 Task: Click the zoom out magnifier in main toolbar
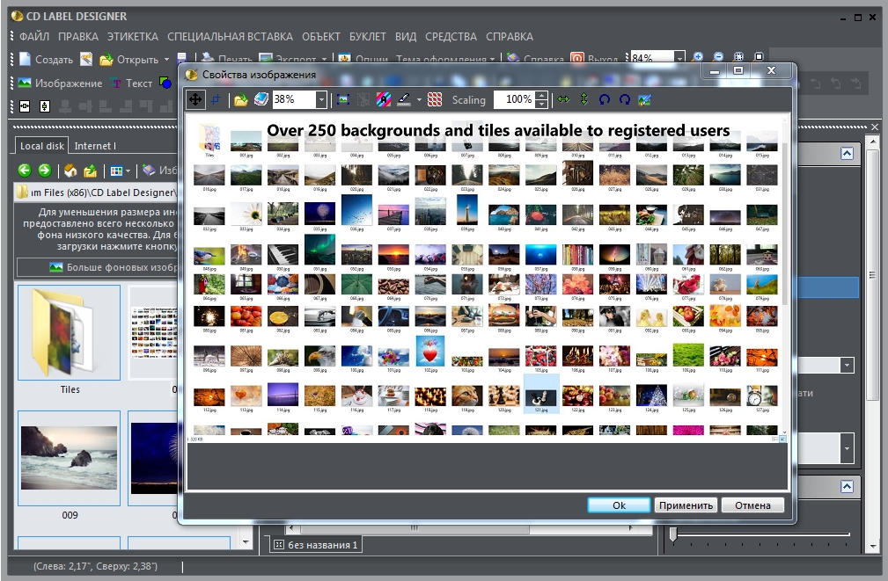(x=718, y=57)
